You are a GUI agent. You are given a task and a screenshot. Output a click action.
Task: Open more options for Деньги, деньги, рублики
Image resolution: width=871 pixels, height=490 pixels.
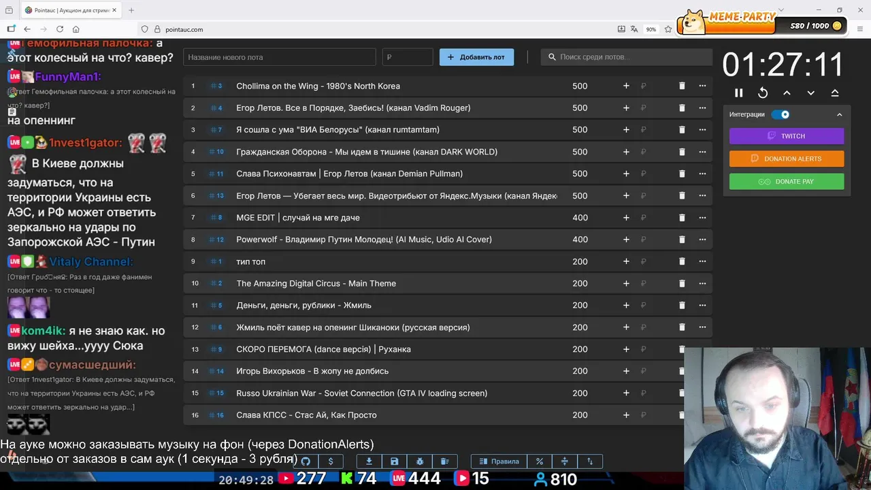(x=702, y=305)
